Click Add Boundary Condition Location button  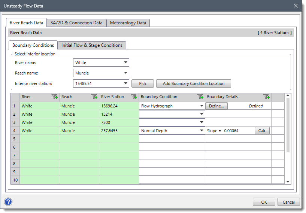[x=194, y=83]
